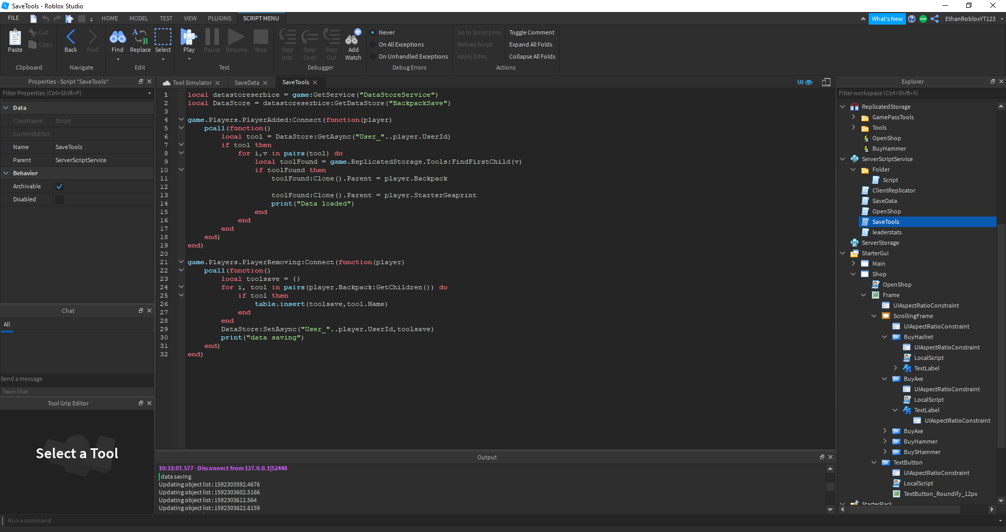The image size is (1006, 532).
Task: Expand GamePassTools folder in Explorer
Action: pos(853,117)
